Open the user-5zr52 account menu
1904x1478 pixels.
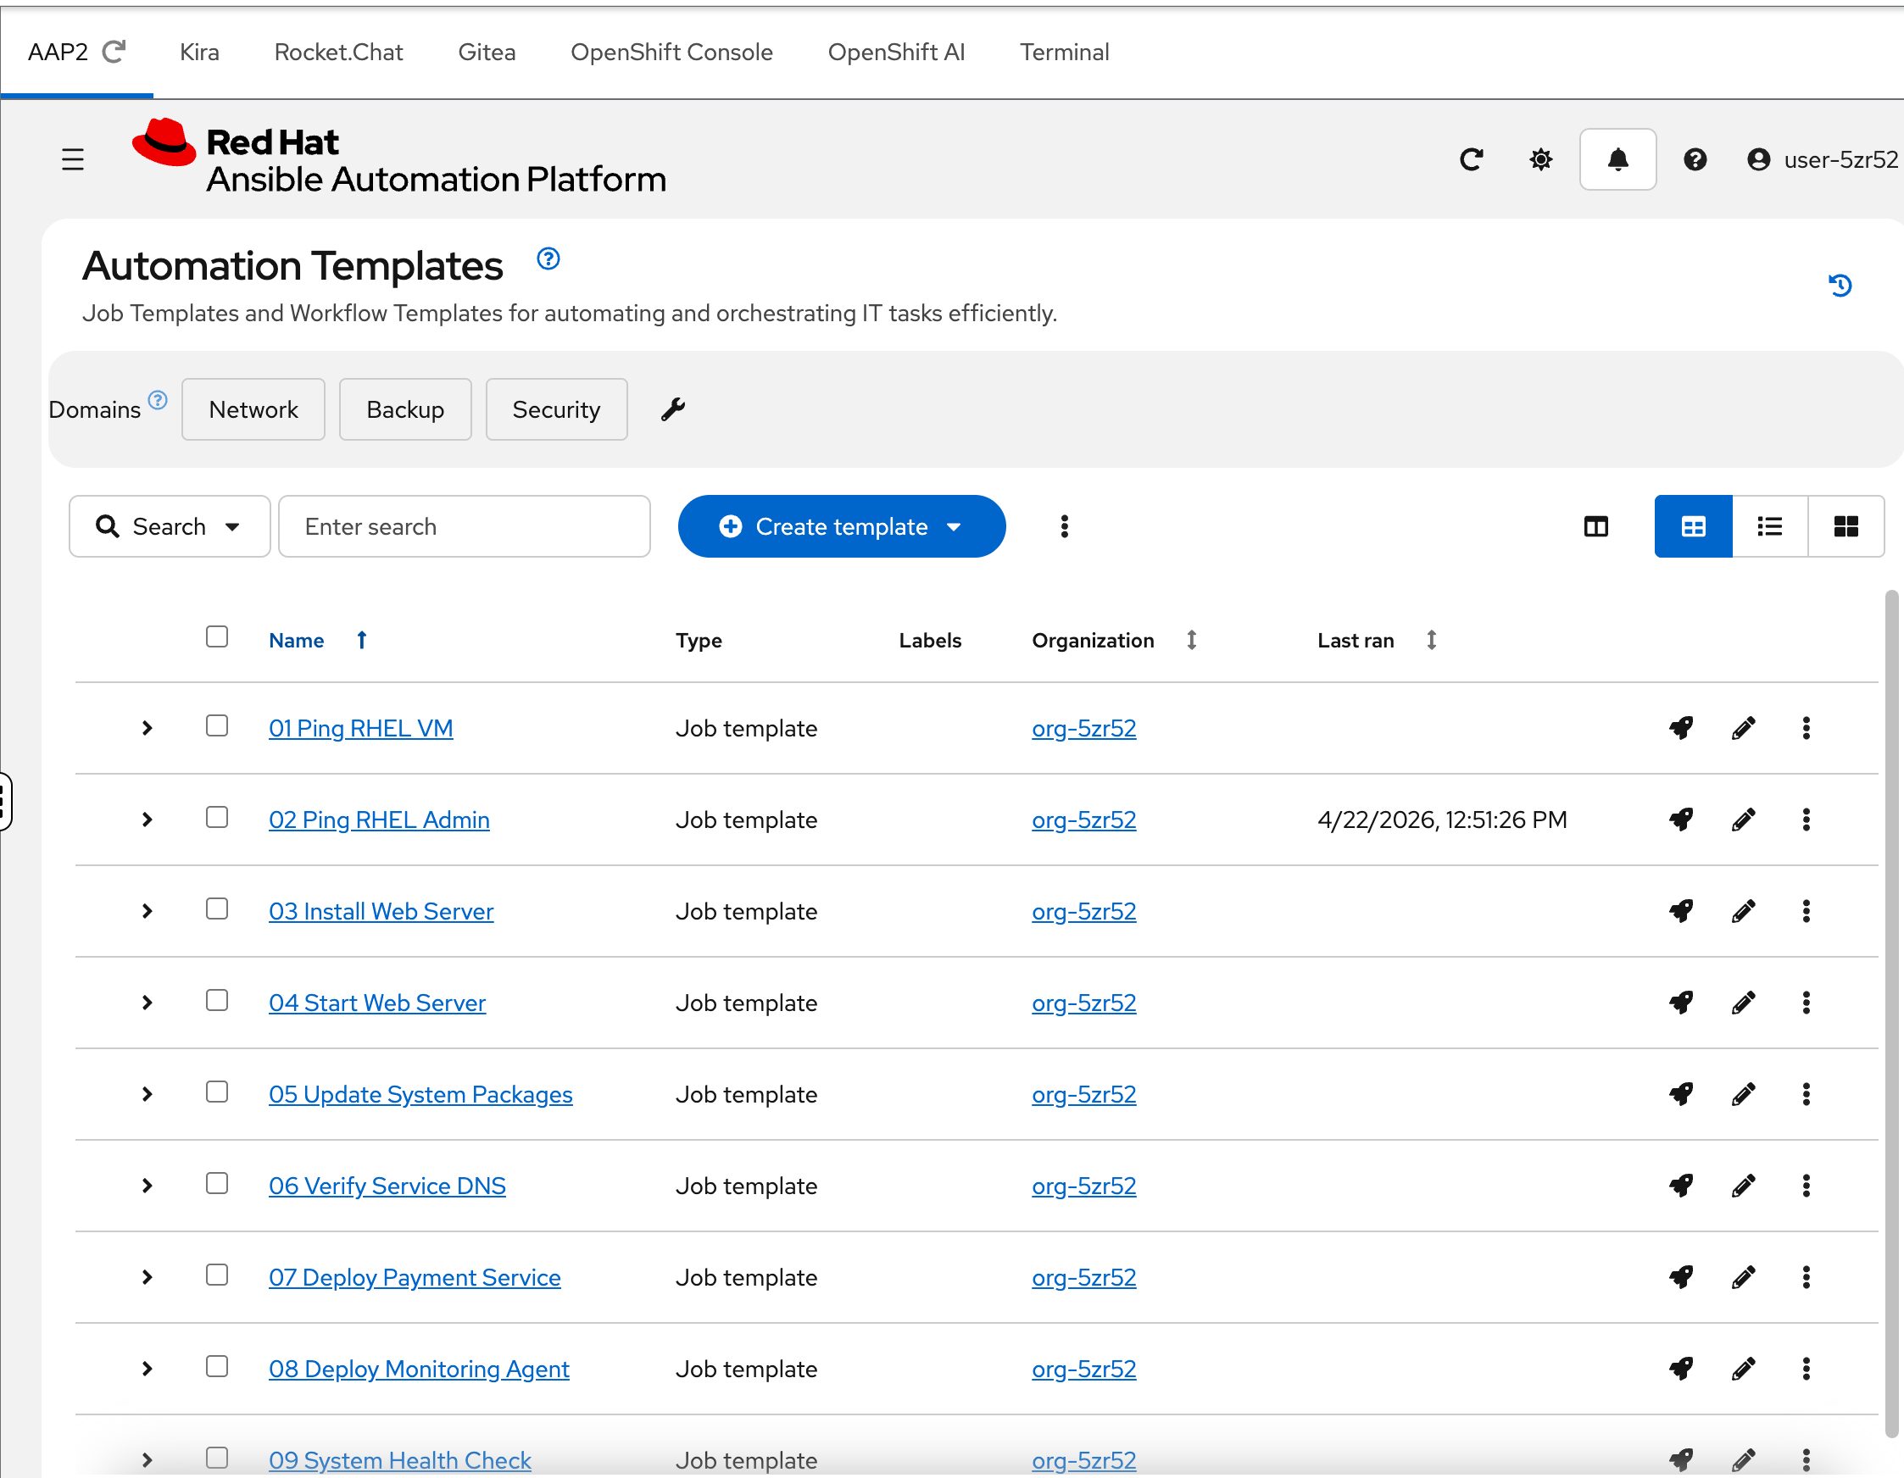click(1821, 159)
